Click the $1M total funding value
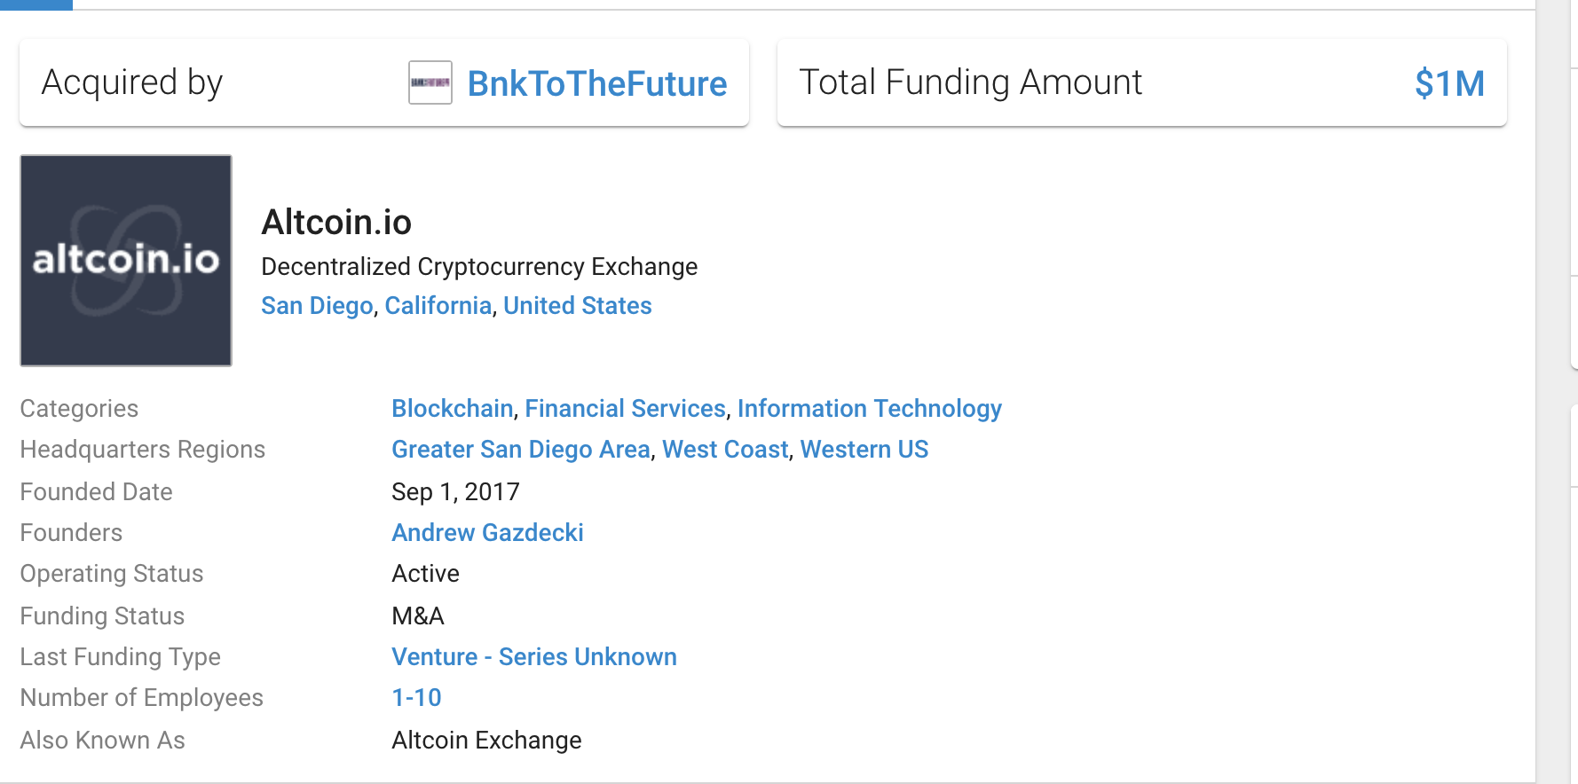 pyautogui.click(x=1448, y=83)
